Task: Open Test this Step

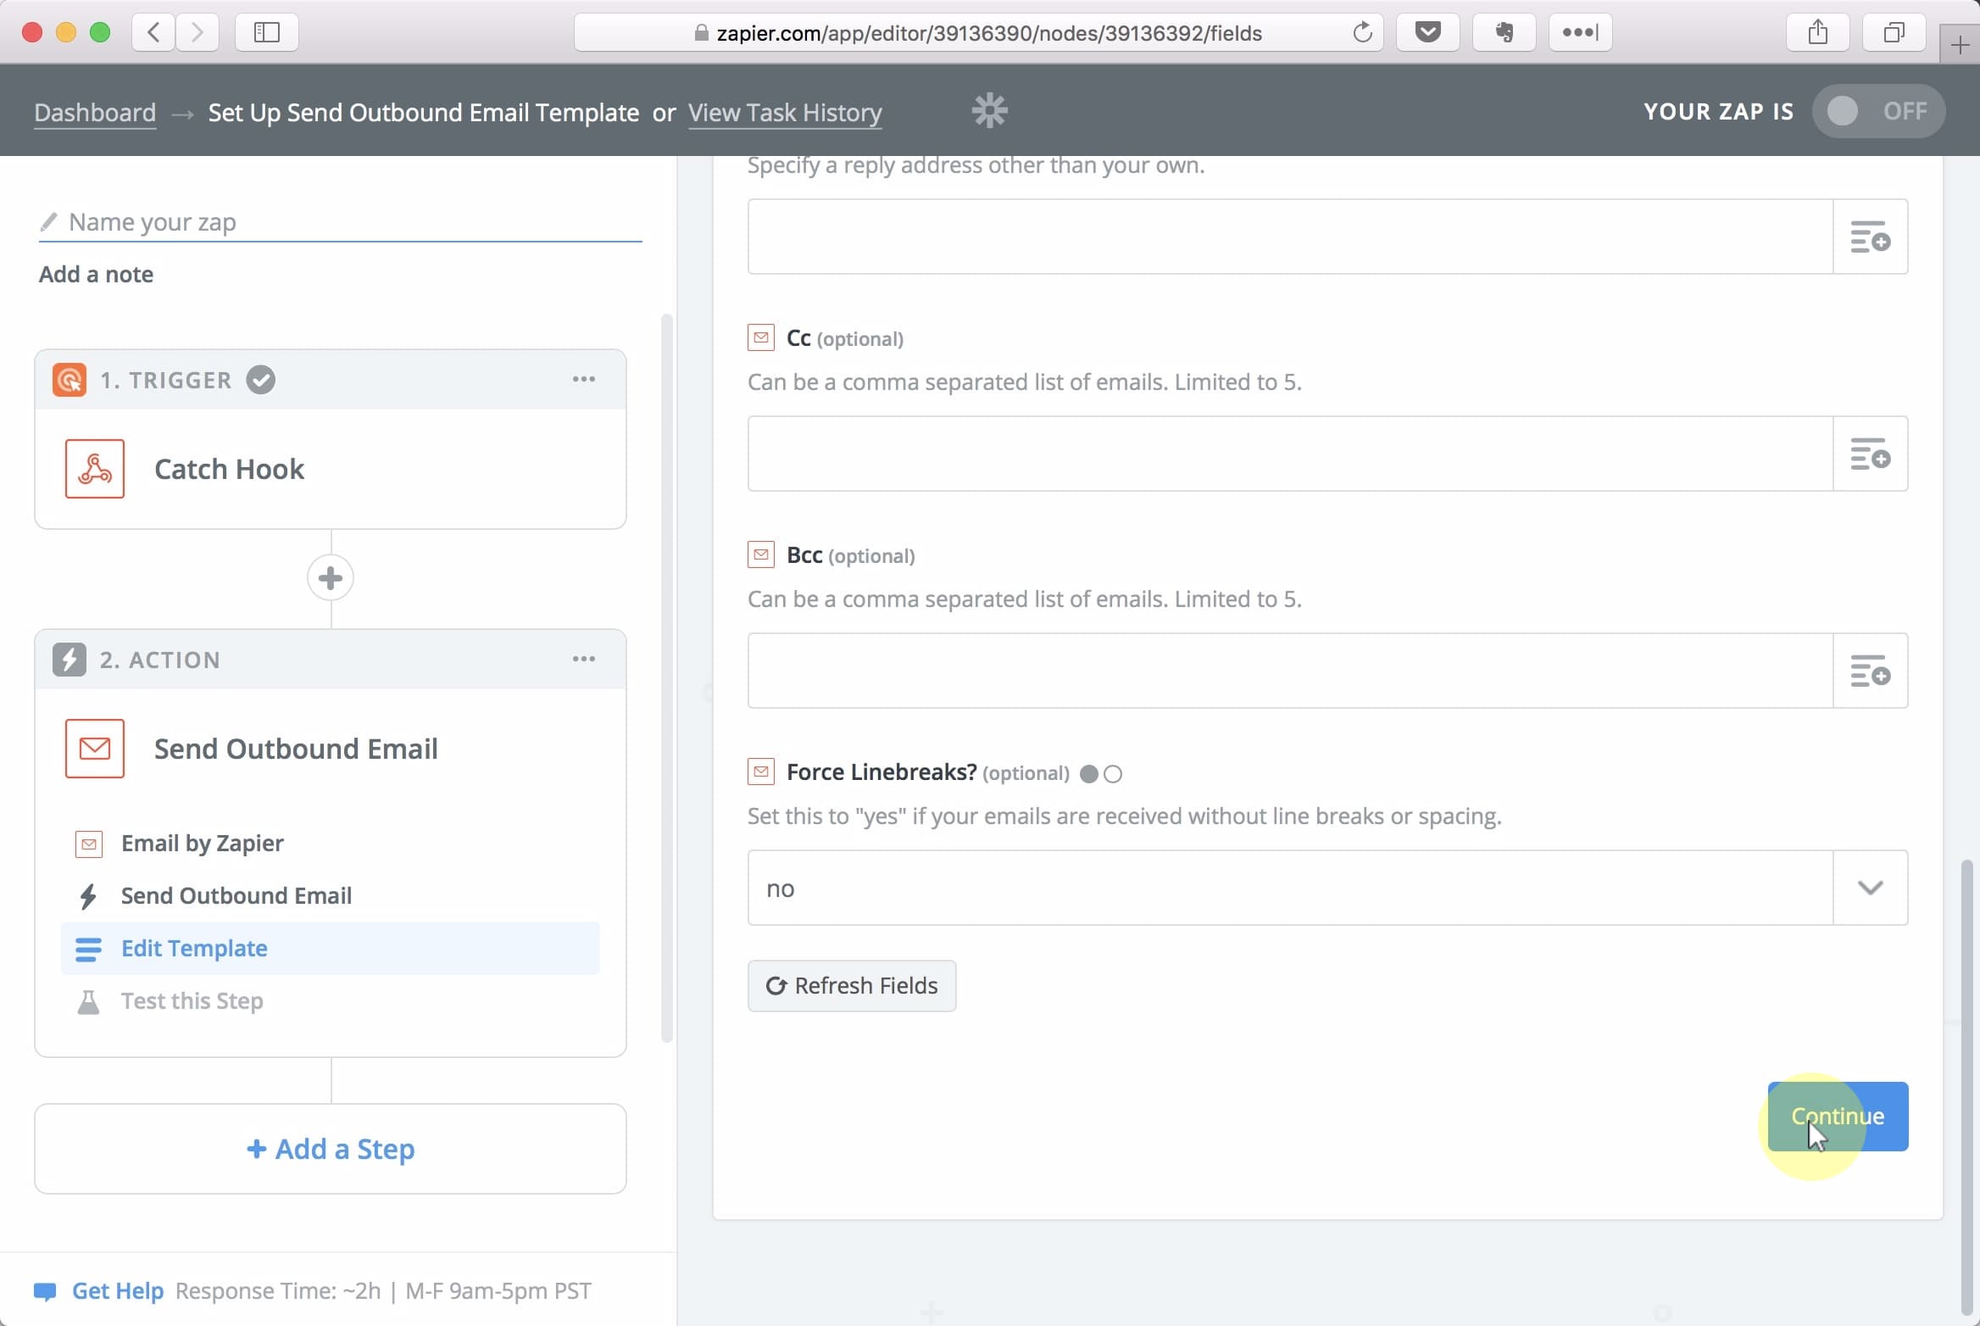Action: [x=330, y=1001]
